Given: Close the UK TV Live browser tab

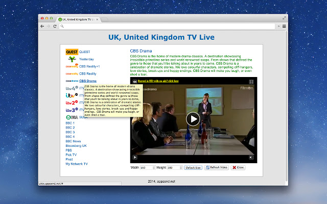Looking at the screenshot, I should coord(97,19).
